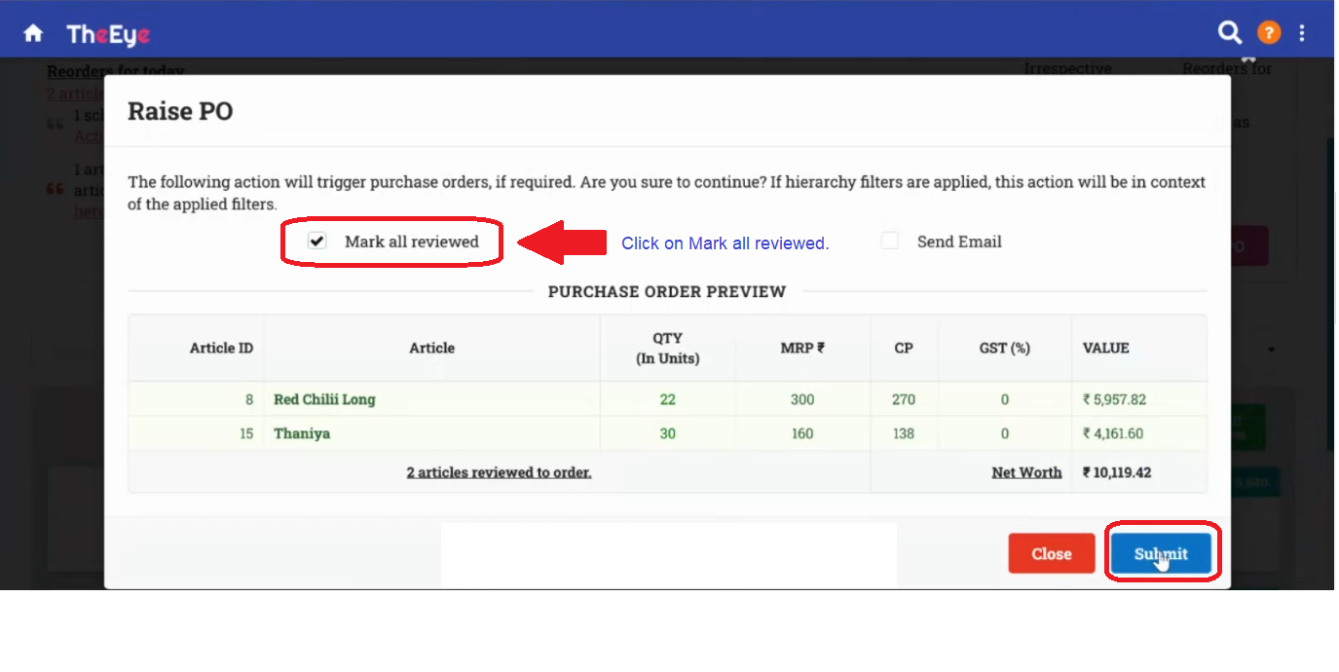The height and width of the screenshot is (672, 1339).
Task: Submit the purchase order
Action: [x=1161, y=553]
